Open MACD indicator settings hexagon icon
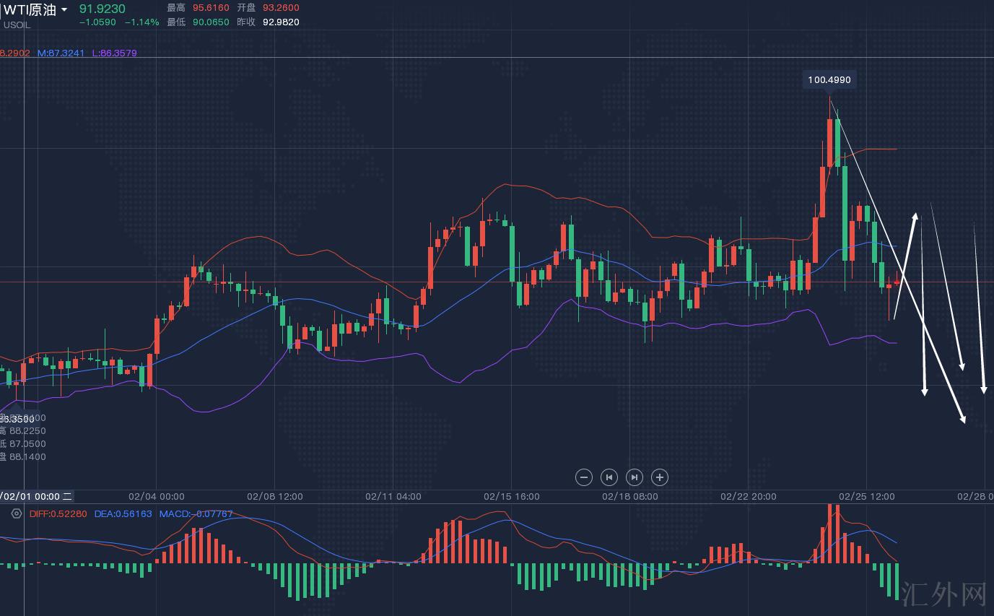Viewport: 994px width, 616px height. pyautogui.click(x=17, y=513)
